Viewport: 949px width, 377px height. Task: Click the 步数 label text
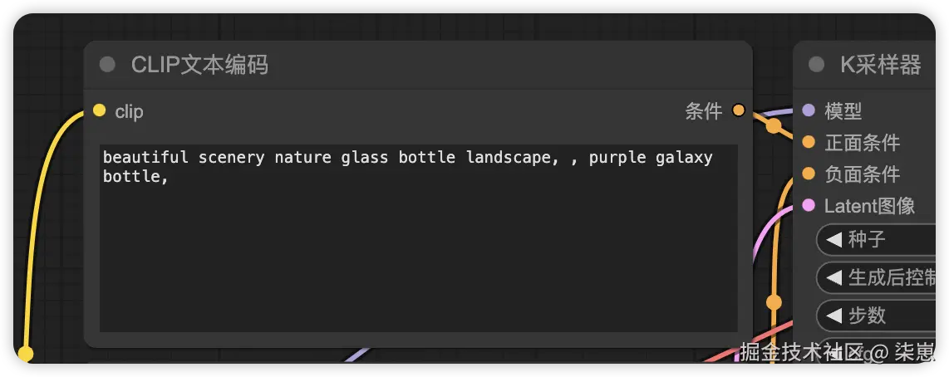click(x=867, y=316)
